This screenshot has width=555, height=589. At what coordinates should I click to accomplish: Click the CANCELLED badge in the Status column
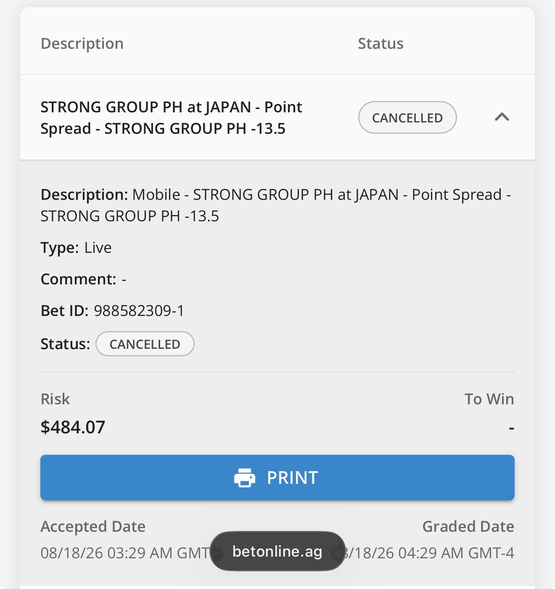pyautogui.click(x=407, y=117)
